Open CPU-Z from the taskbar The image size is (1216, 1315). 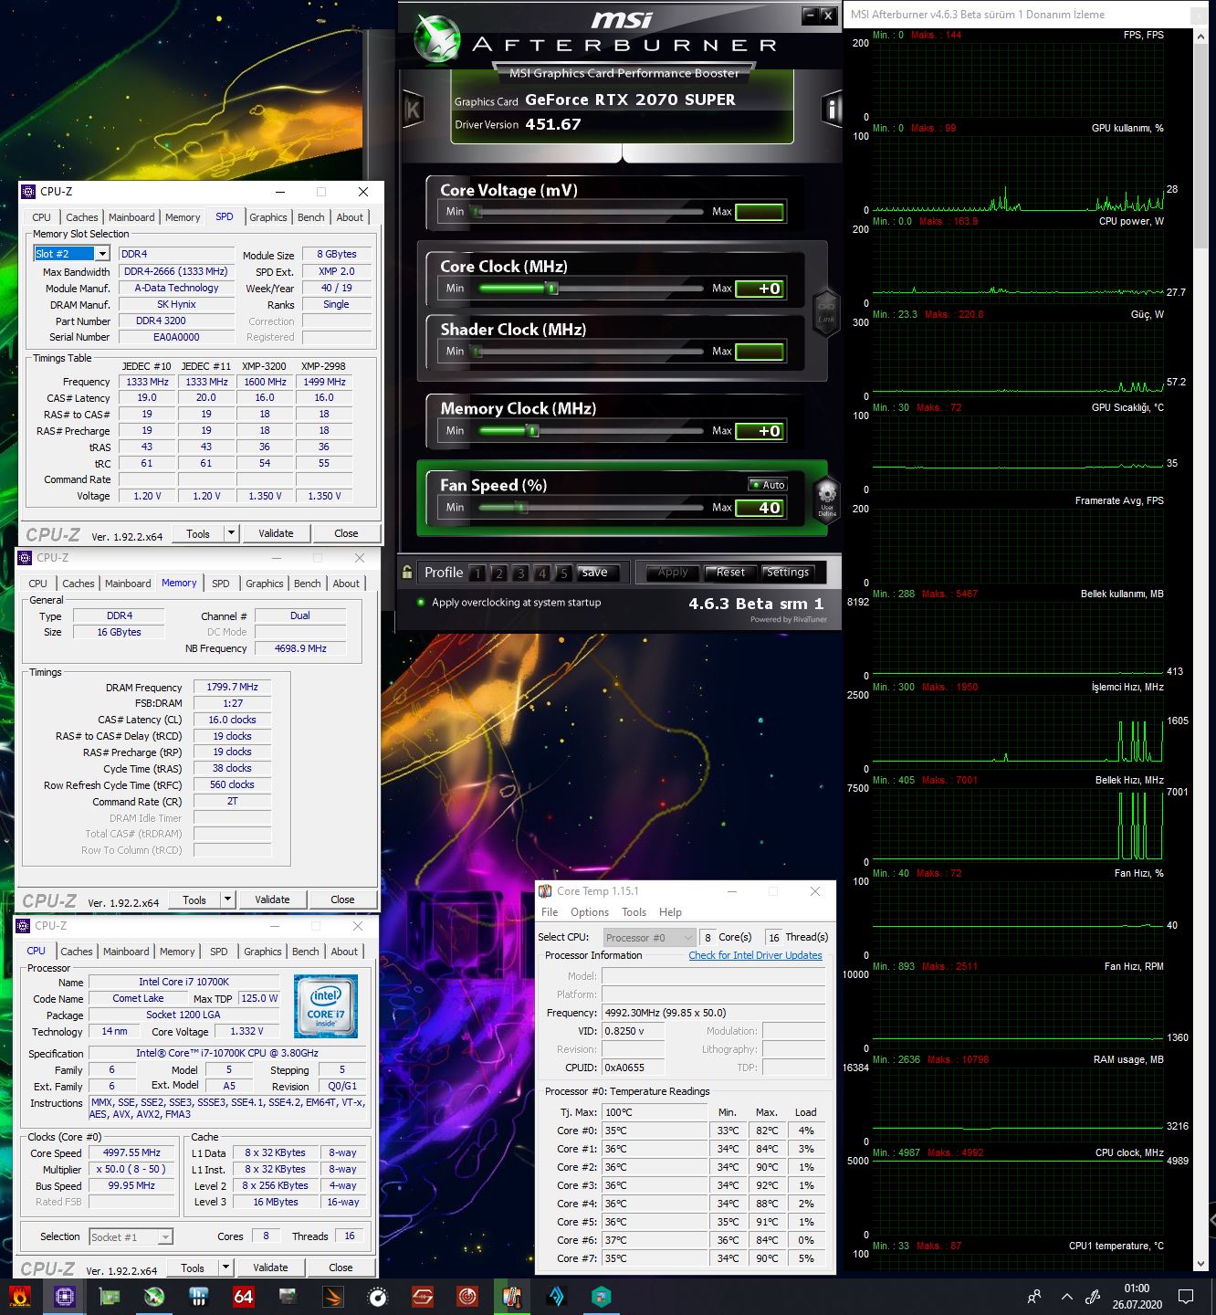pos(64,1296)
